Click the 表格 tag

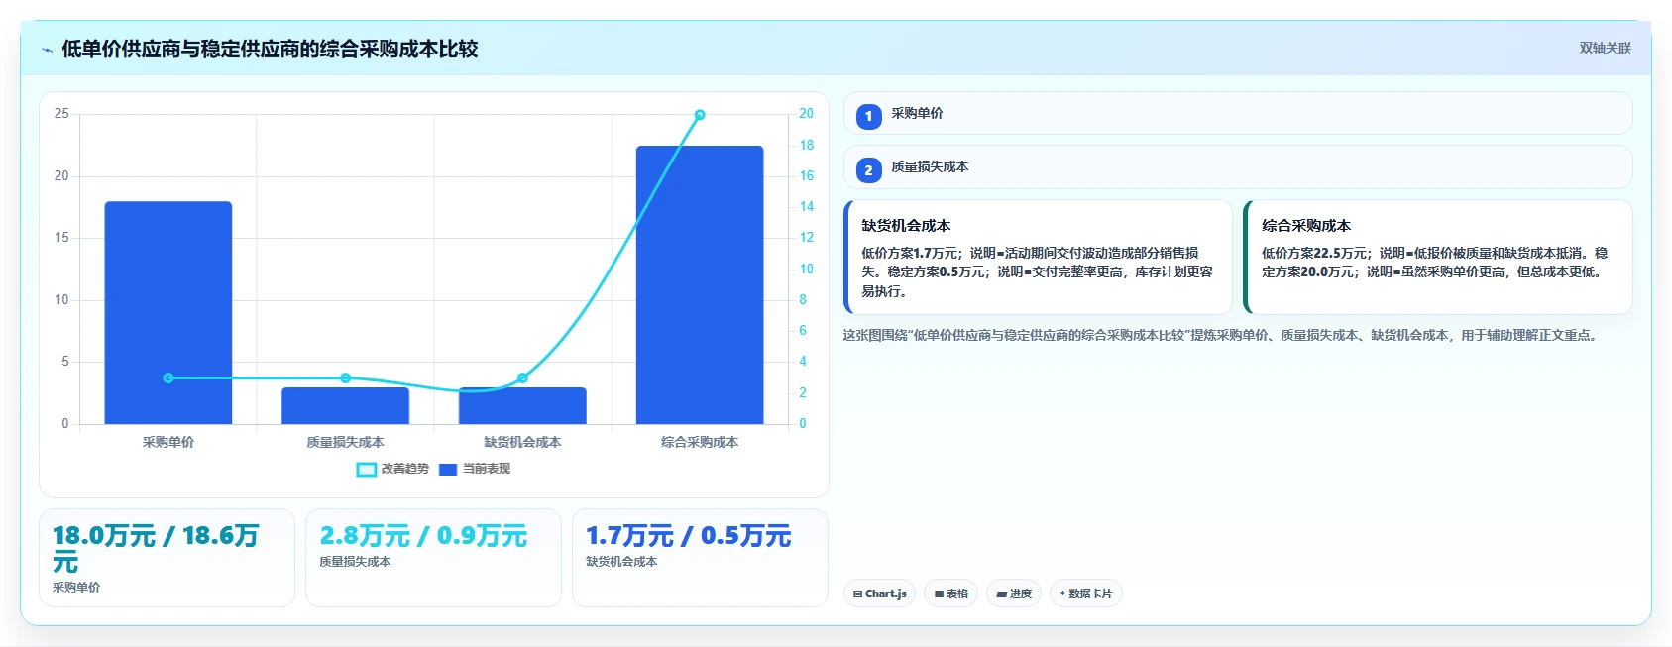[x=950, y=593]
